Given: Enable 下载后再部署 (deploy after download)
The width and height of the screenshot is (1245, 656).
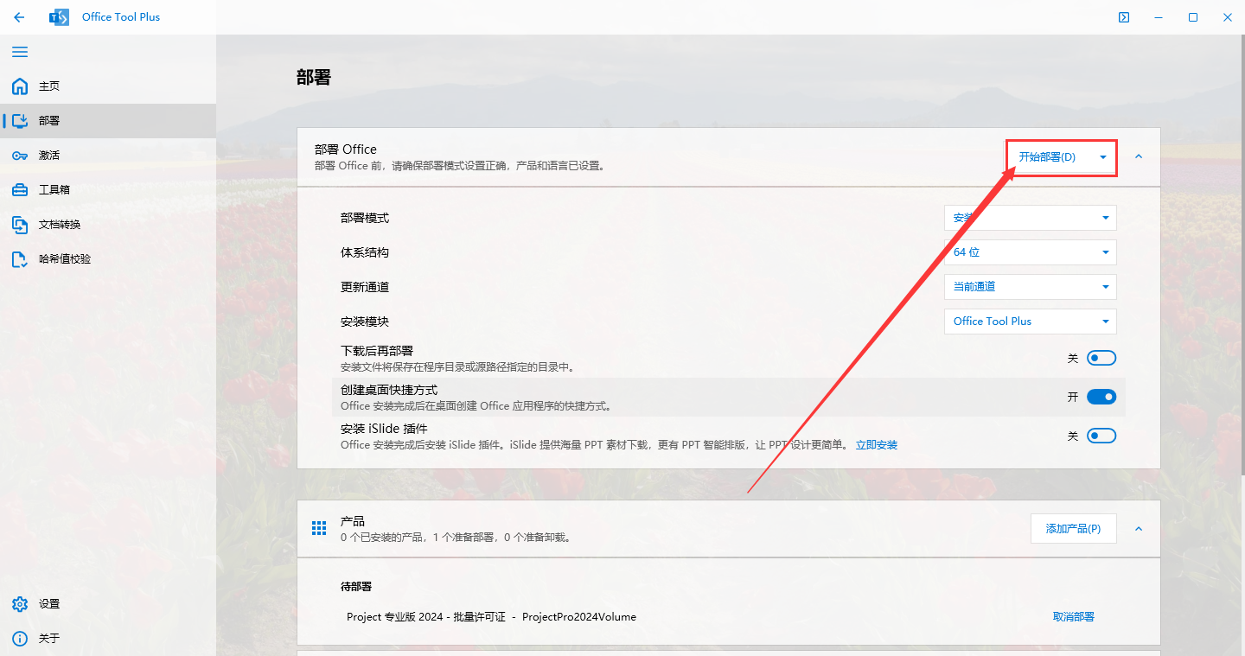Looking at the screenshot, I should [x=1101, y=357].
